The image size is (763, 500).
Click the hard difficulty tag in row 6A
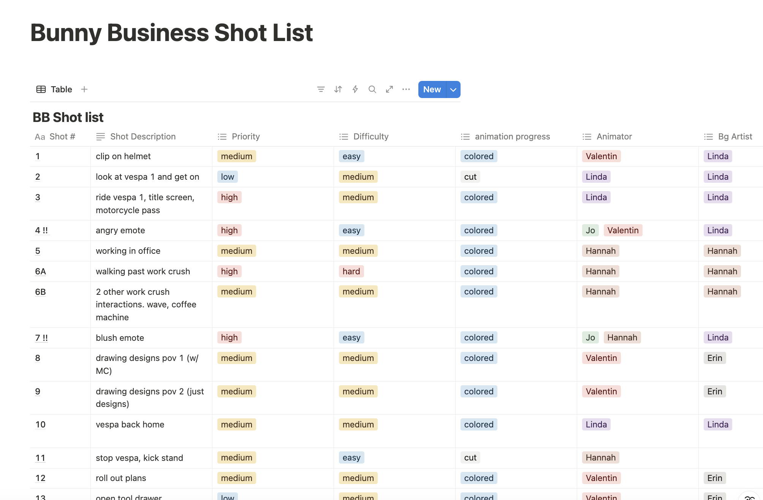[x=351, y=271]
